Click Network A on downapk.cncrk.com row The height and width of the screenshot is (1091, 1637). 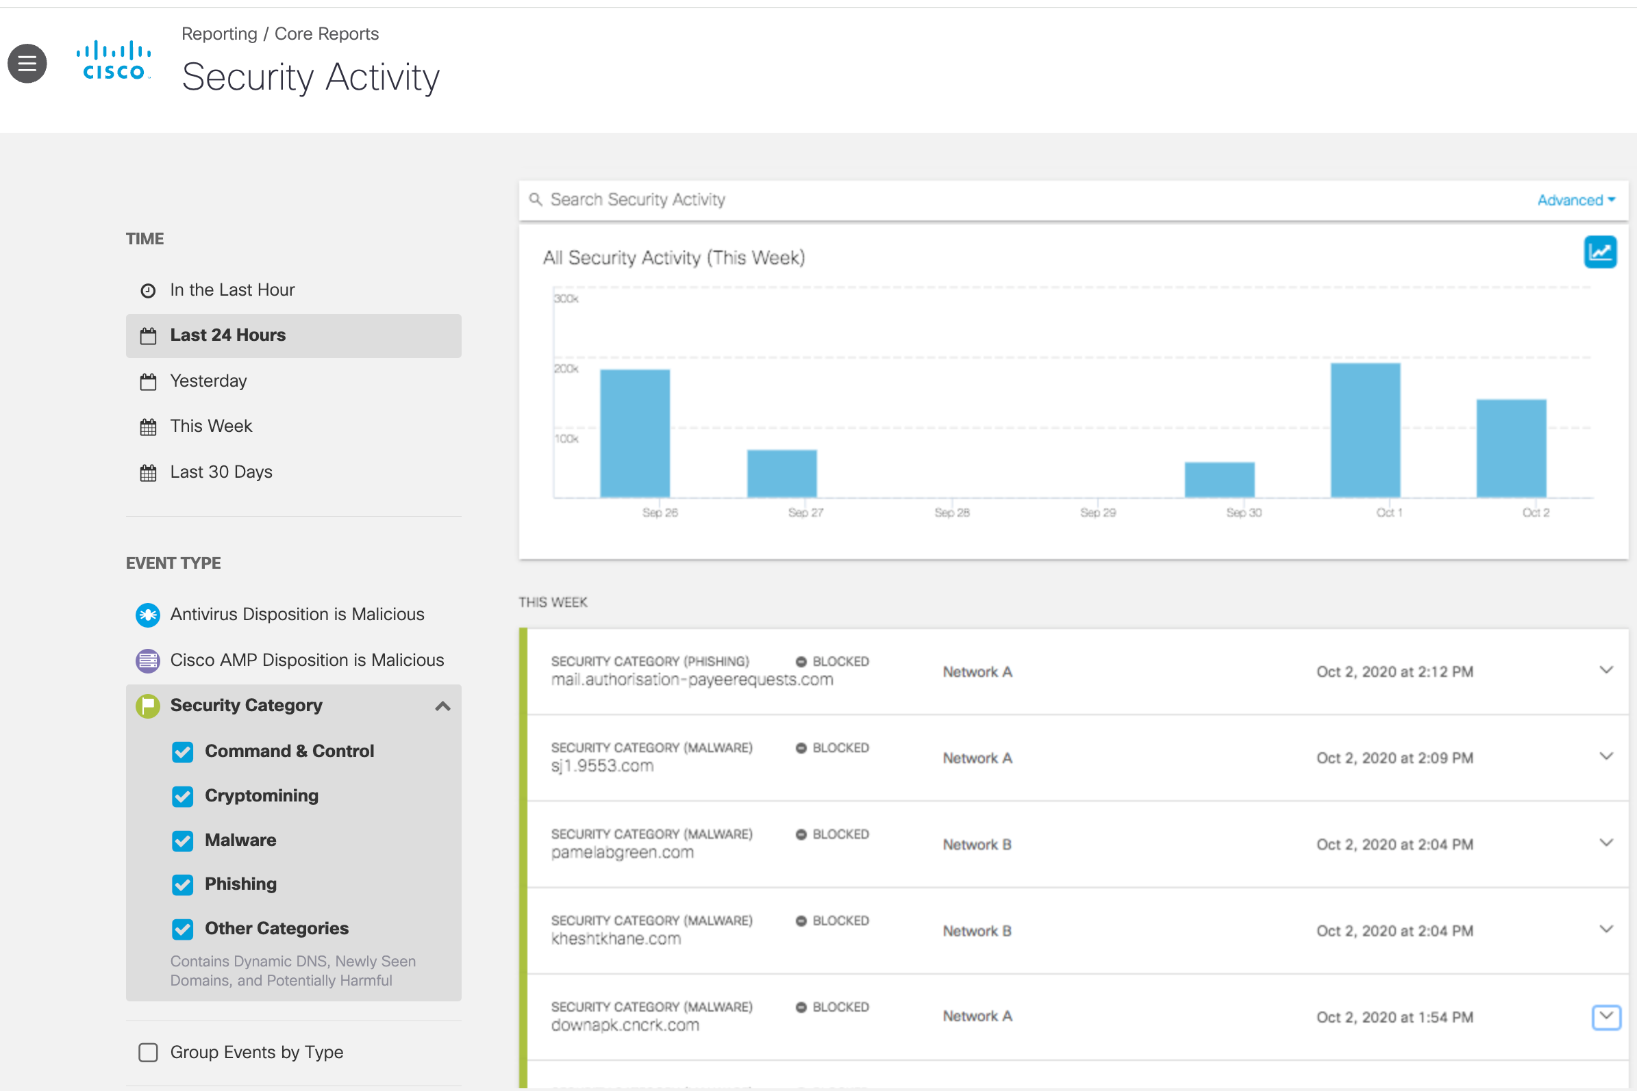tap(977, 1016)
